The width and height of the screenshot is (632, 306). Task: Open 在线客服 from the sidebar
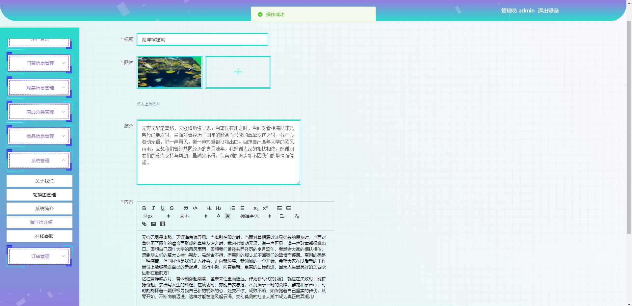tap(39, 236)
